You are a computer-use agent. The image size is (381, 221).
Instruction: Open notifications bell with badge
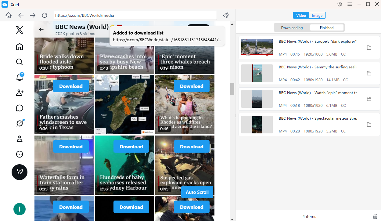tap(20, 77)
